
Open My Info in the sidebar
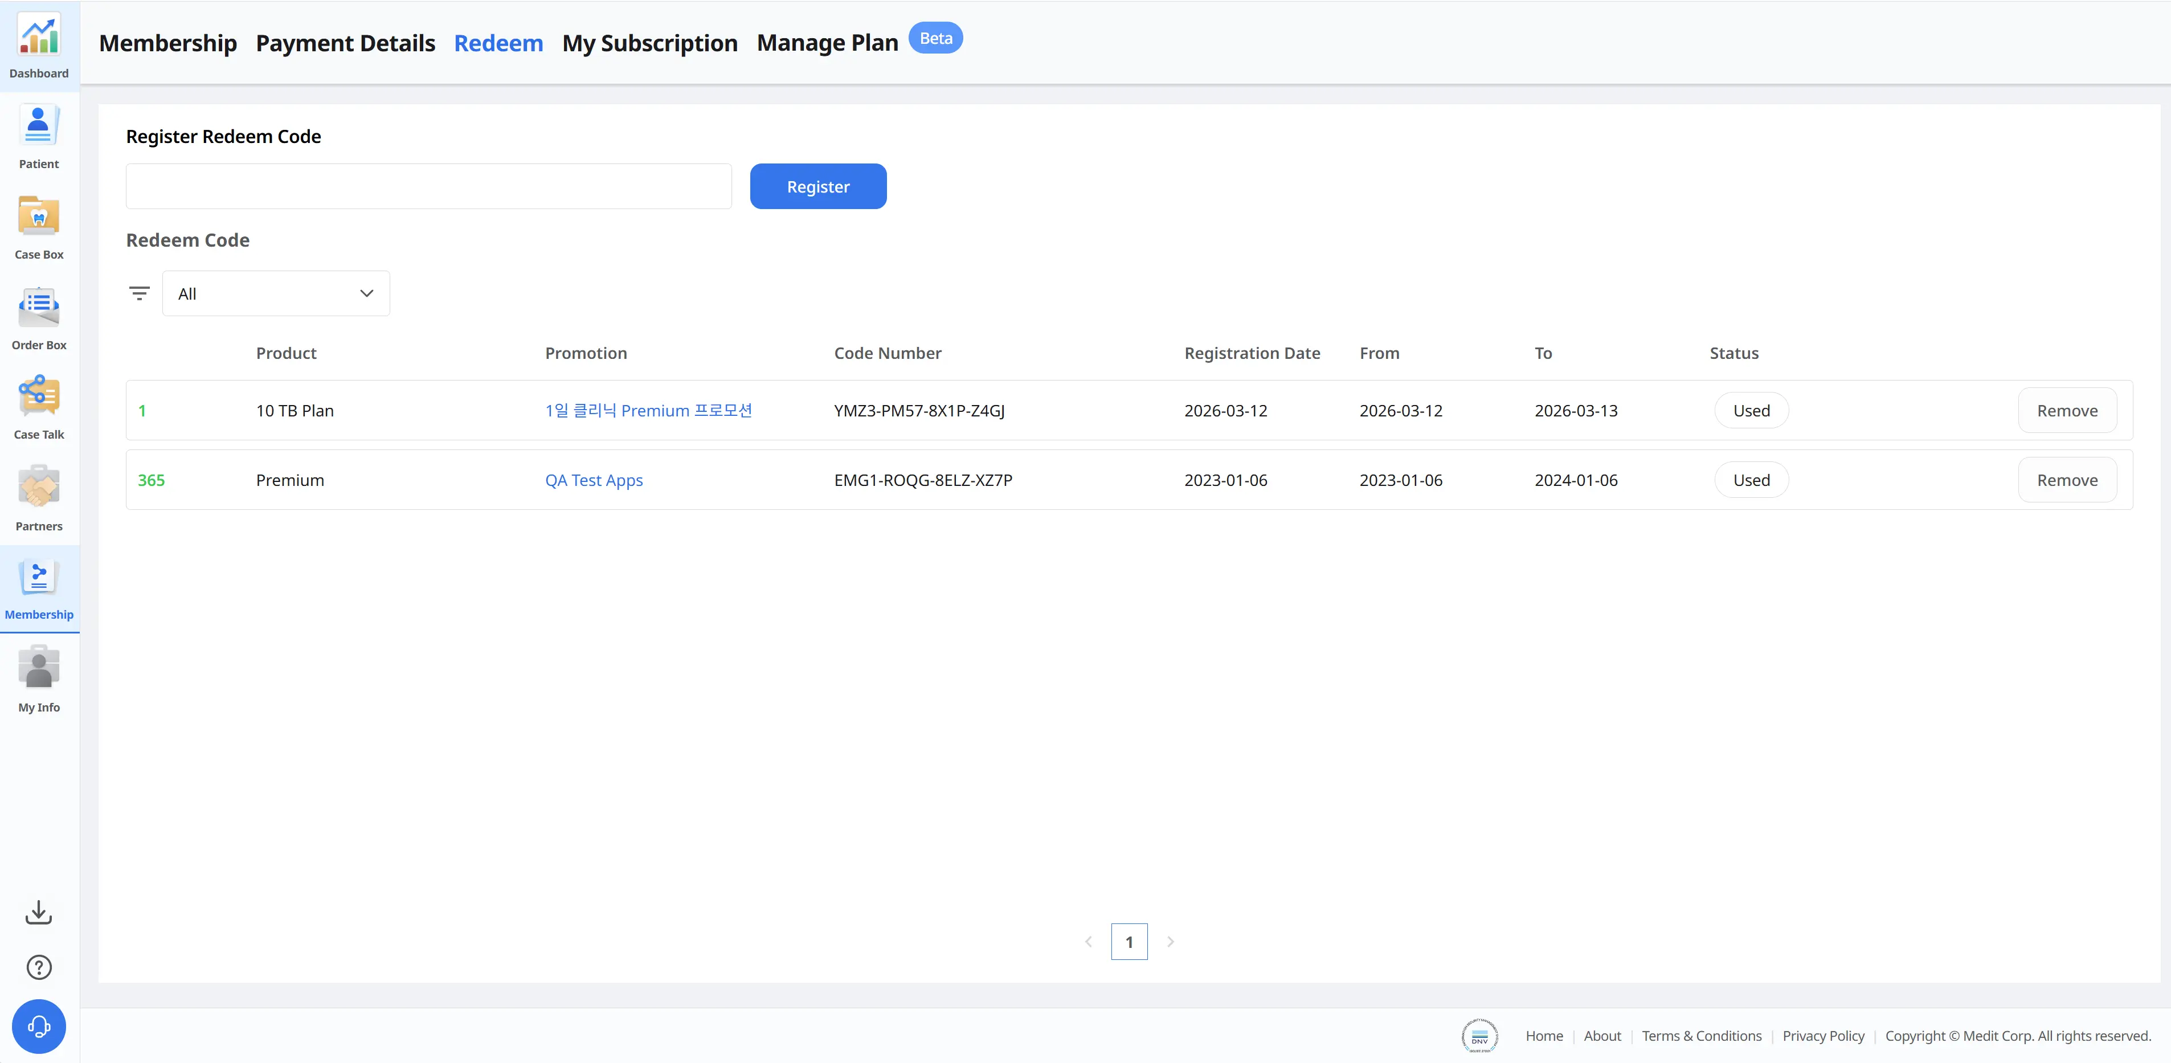click(39, 668)
